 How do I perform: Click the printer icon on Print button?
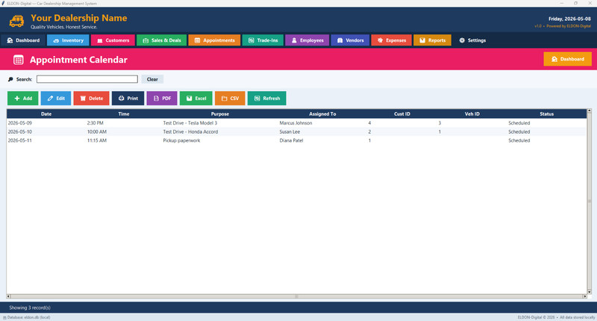[x=121, y=99]
